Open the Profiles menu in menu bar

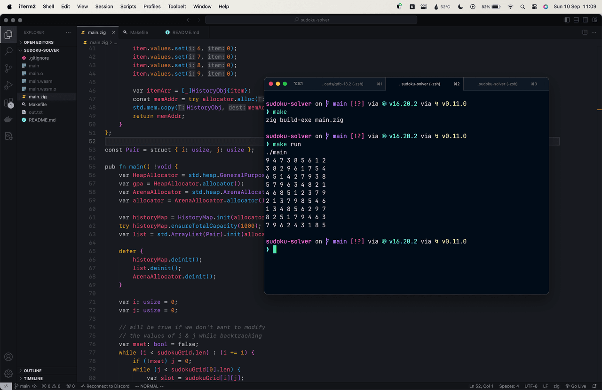152,7
